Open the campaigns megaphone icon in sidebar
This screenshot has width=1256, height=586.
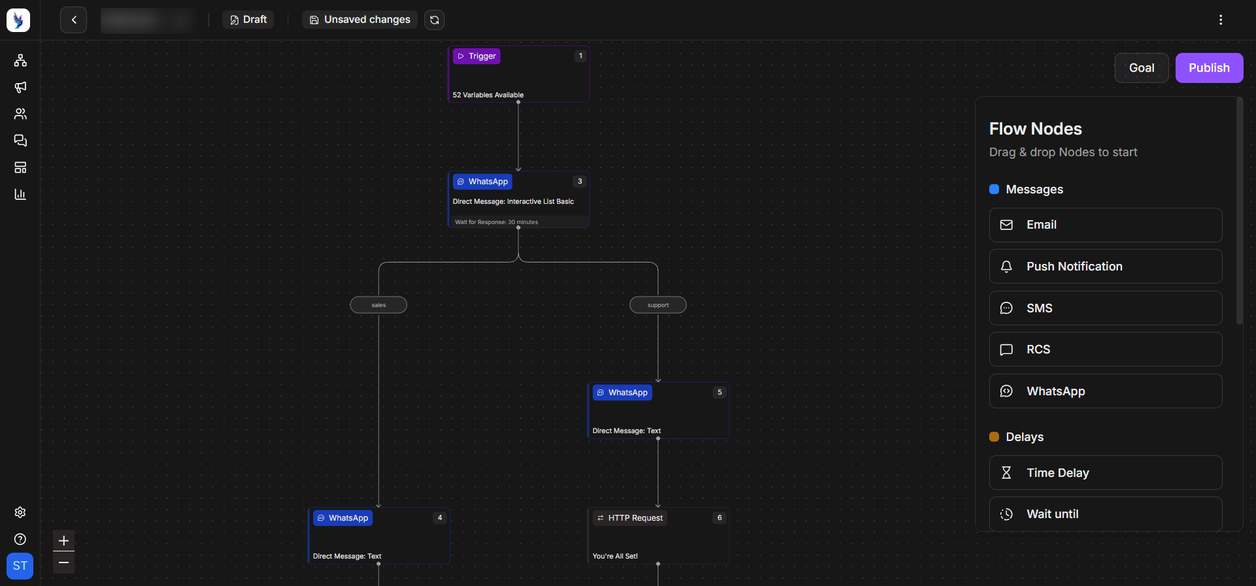pos(20,88)
